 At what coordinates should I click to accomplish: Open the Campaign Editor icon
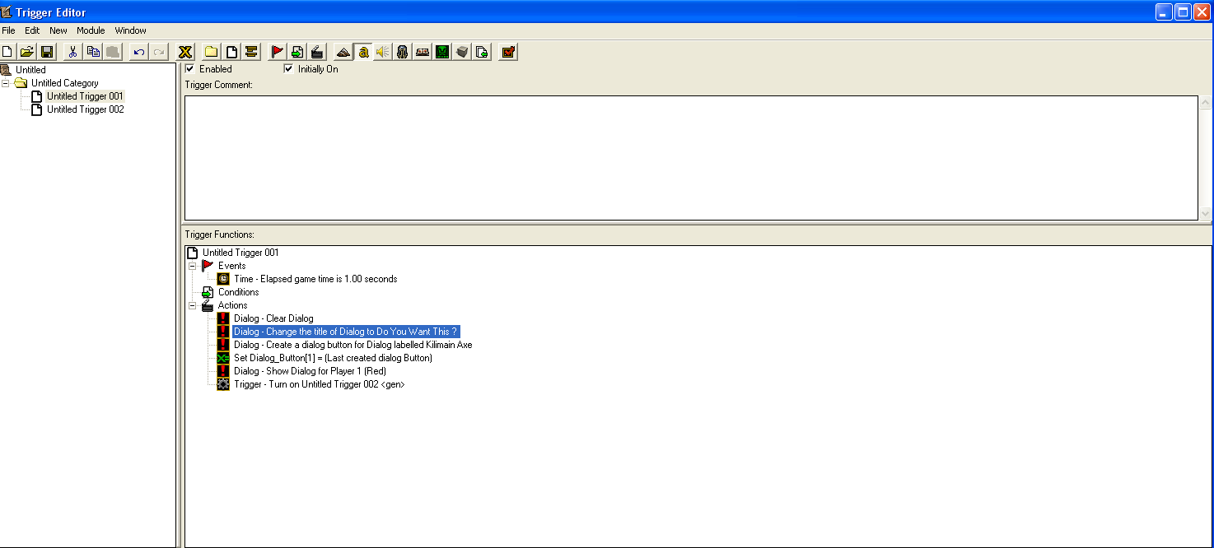tap(423, 52)
